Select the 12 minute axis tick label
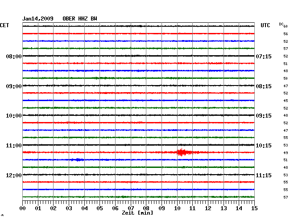Image resolution: width=290 pixels, height=220 pixels. point(208,208)
